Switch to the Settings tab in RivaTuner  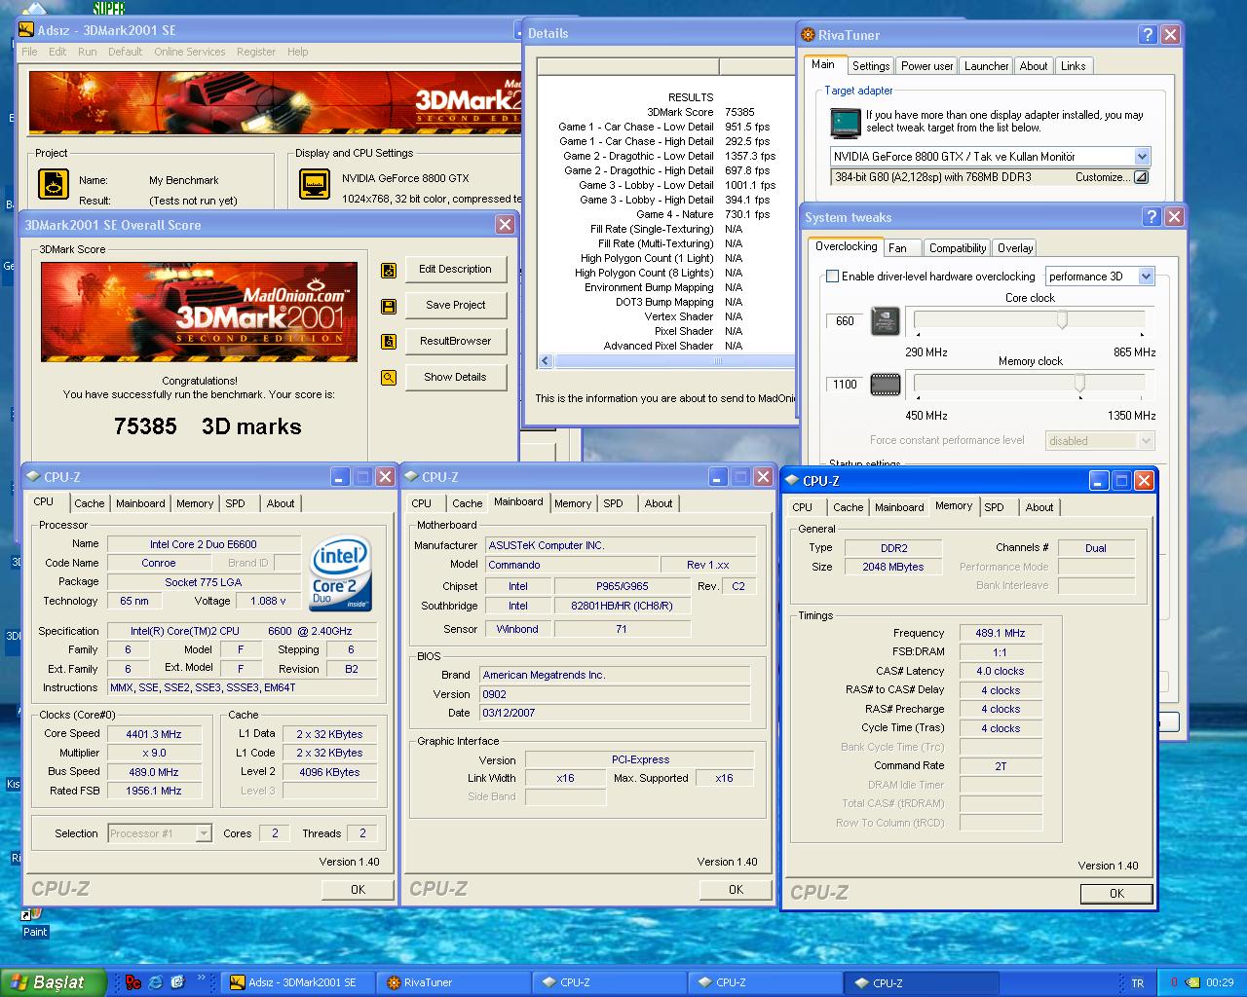(x=870, y=66)
